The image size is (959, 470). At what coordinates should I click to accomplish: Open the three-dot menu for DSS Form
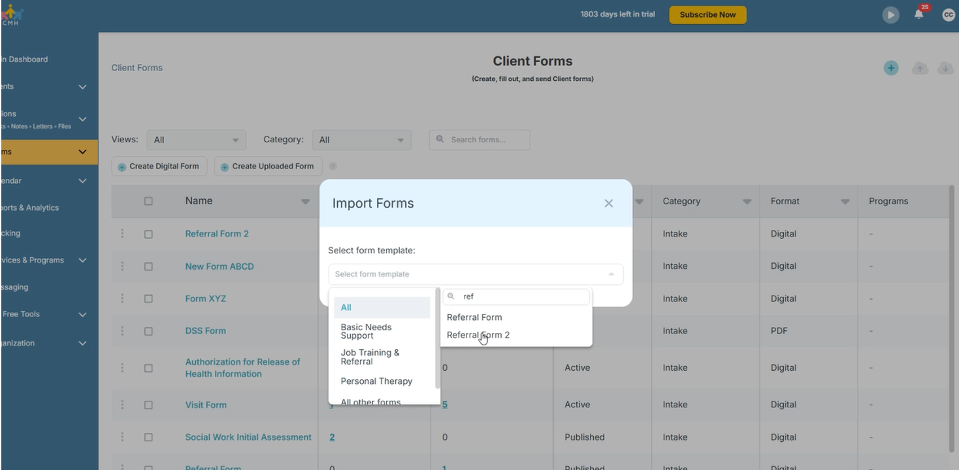122,331
